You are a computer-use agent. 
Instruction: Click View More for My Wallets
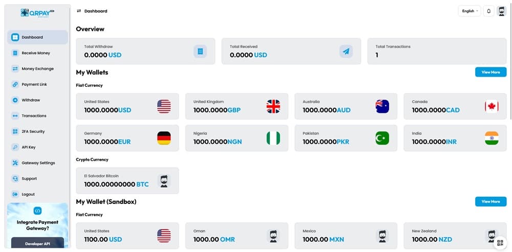point(490,72)
